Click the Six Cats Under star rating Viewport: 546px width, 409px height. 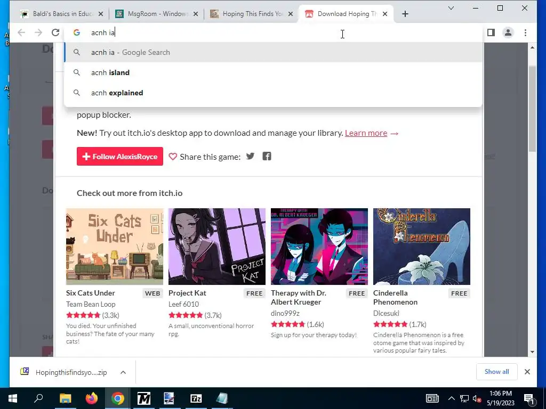(83, 315)
